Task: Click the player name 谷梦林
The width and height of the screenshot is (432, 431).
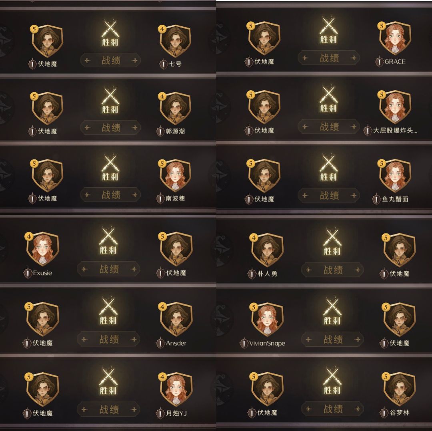Action: [x=400, y=413]
